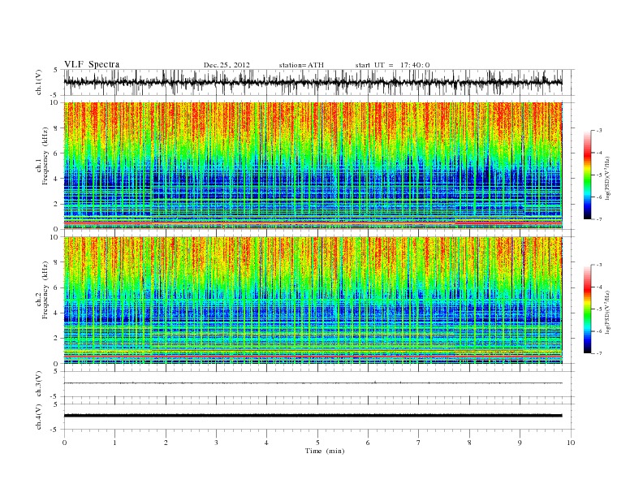Click the ch.2 spectrogram color scale bar

587,309
